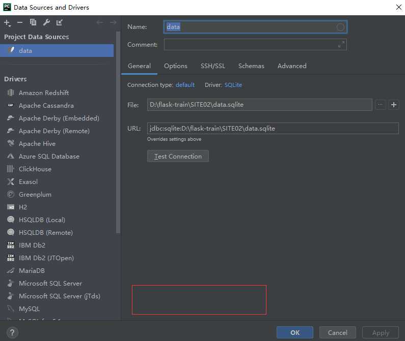Edit the JDBC URL field

point(273,129)
